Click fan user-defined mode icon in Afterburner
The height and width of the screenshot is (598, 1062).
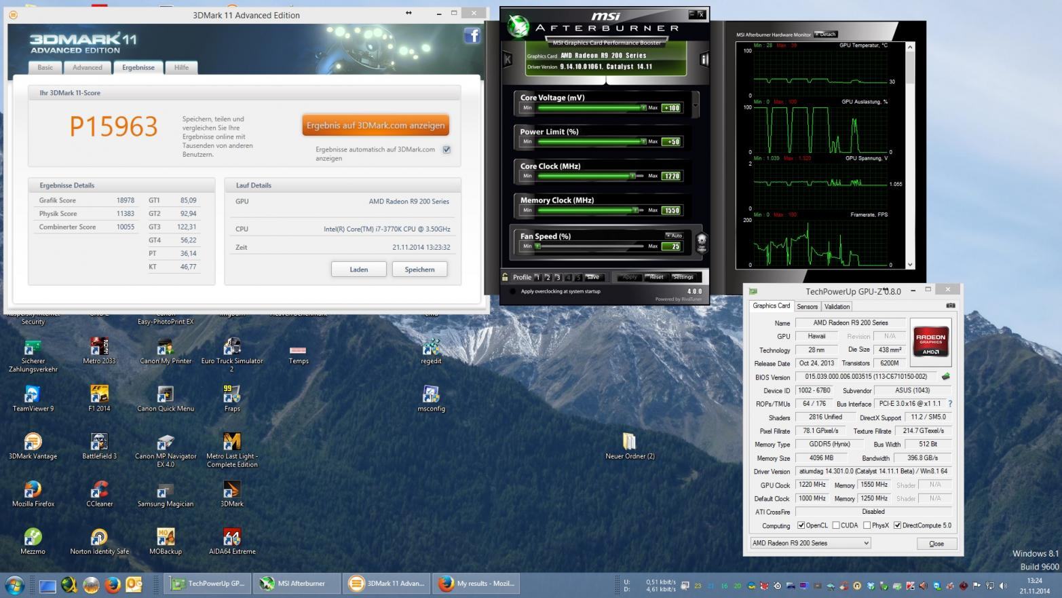[x=702, y=242]
